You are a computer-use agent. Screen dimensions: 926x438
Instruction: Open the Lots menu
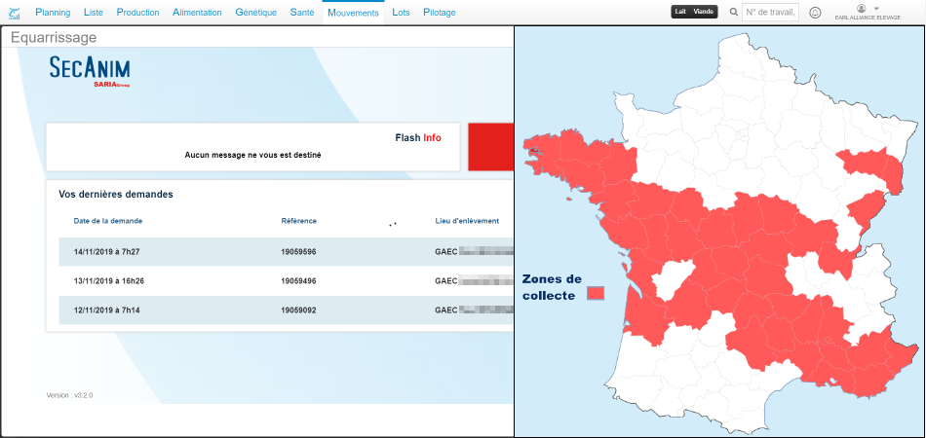401,13
